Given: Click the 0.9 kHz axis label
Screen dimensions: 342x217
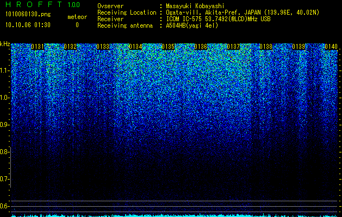Looking at the screenshot, I should tap(4, 125).
